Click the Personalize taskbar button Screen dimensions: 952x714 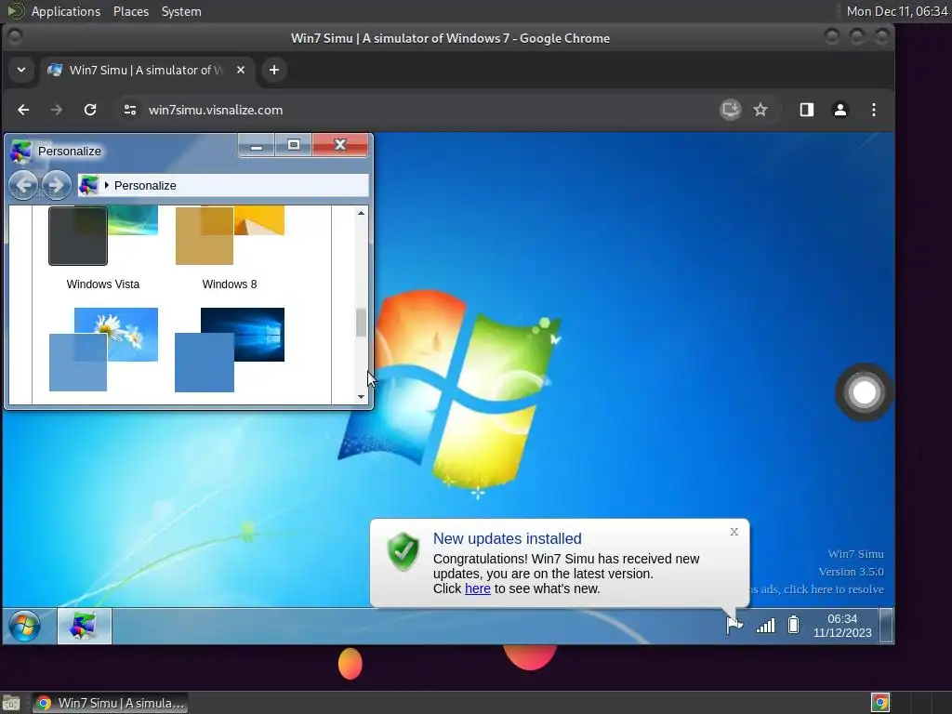point(85,626)
